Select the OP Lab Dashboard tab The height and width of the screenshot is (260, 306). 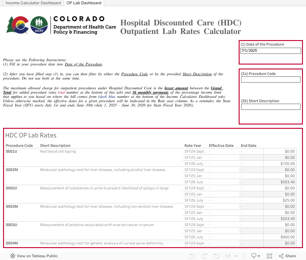[x=84, y=3]
